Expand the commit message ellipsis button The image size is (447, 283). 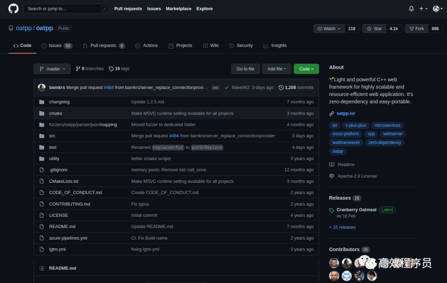(216, 88)
